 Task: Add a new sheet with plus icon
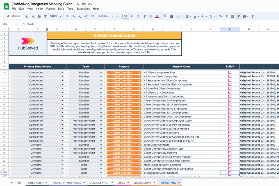tap(11, 183)
